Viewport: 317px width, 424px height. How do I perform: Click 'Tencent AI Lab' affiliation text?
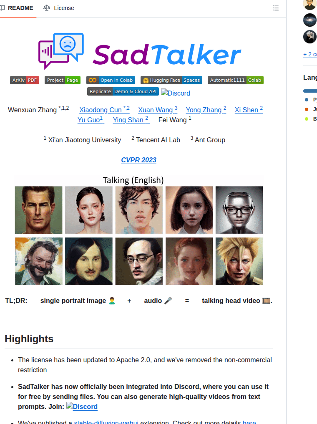coord(158,140)
